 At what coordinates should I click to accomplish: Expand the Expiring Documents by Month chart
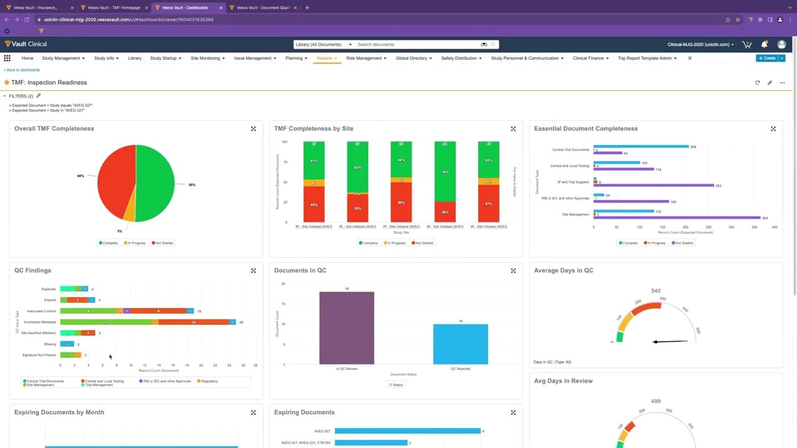pos(253,413)
